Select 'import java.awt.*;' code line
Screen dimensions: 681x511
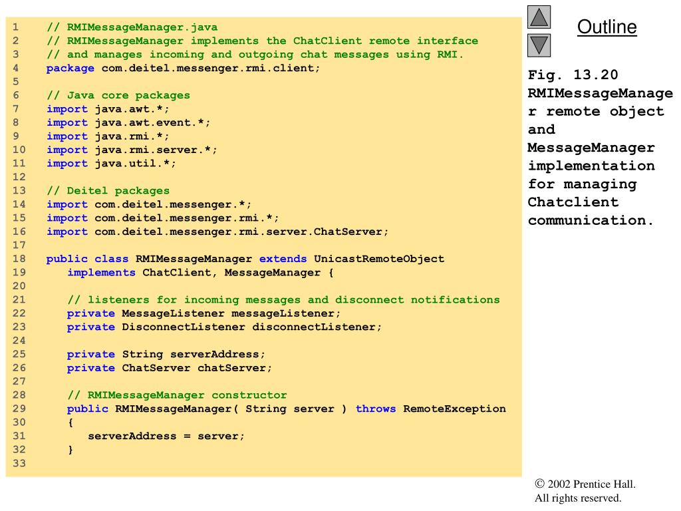click(108, 109)
